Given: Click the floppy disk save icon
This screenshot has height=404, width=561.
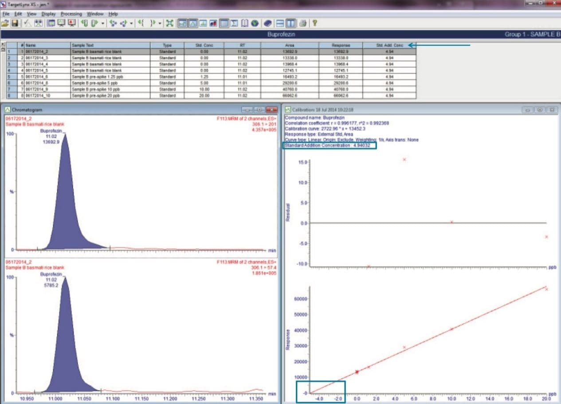Looking at the screenshot, I should [x=15, y=23].
